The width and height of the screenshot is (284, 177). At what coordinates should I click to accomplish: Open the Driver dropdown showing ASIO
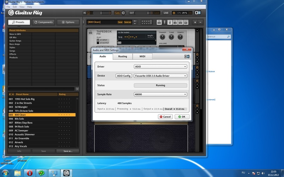point(160,67)
